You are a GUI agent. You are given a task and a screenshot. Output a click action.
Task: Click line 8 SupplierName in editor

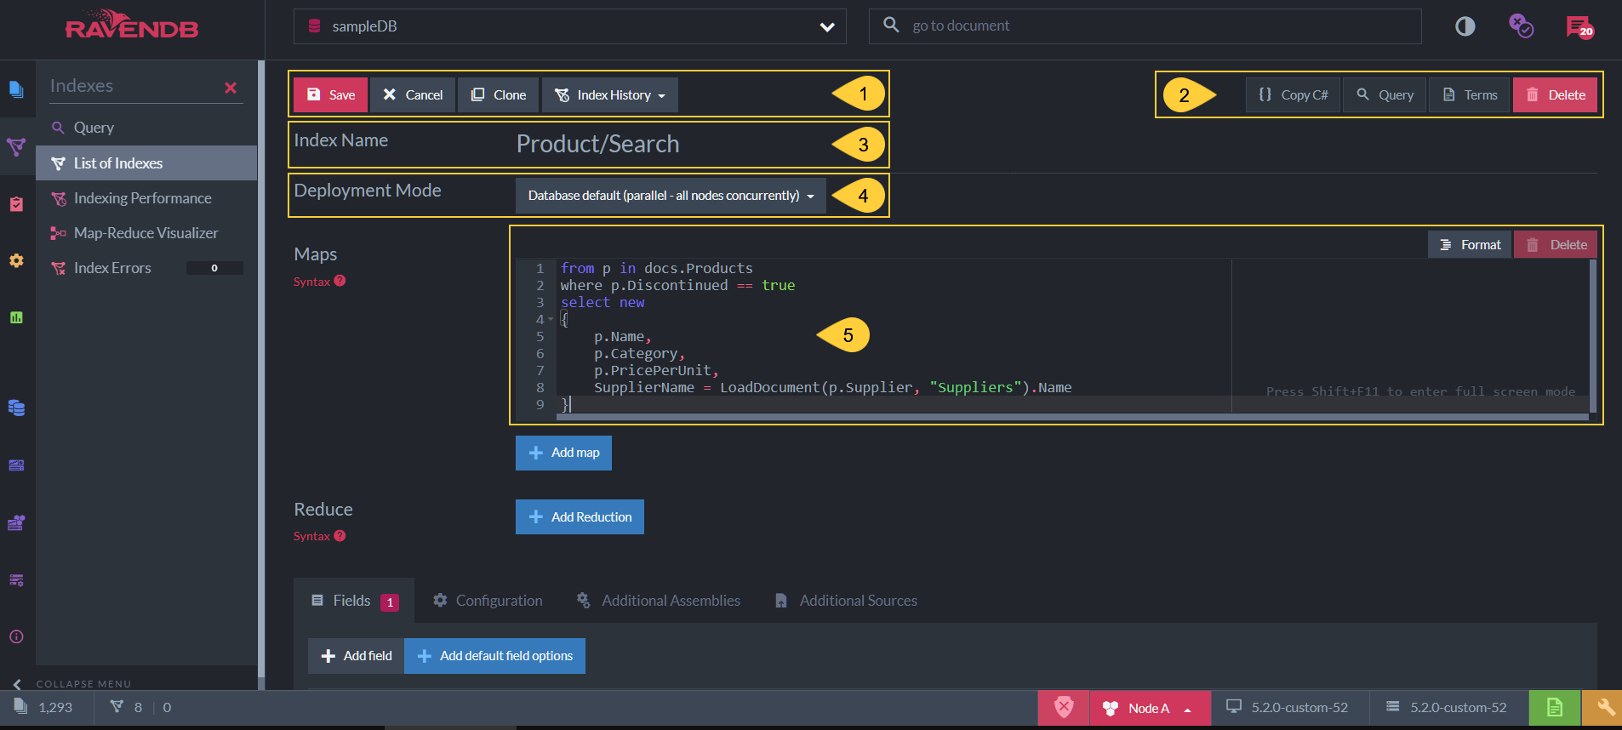pyautogui.click(x=644, y=387)
